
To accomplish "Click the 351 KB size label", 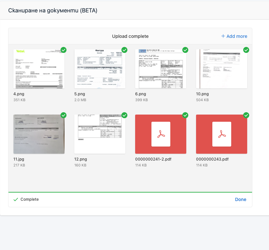I will pos(20,100).
